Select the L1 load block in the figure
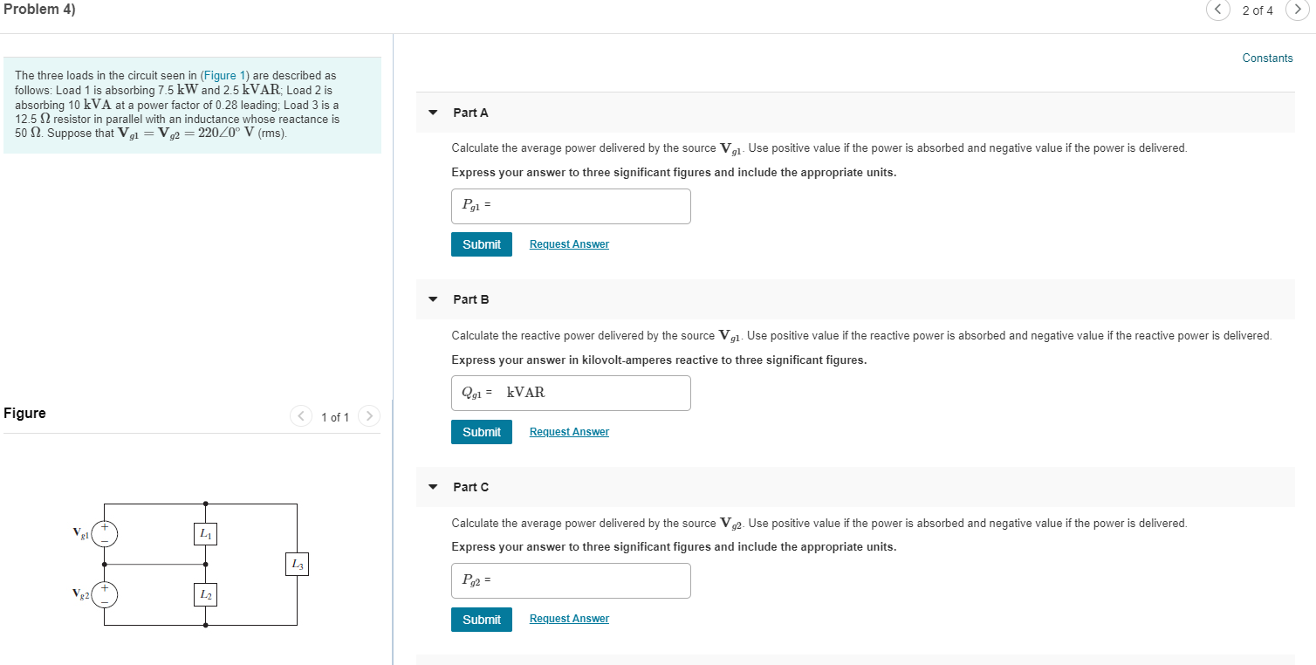The image size is (1316, 665). [x=205, y=533]
